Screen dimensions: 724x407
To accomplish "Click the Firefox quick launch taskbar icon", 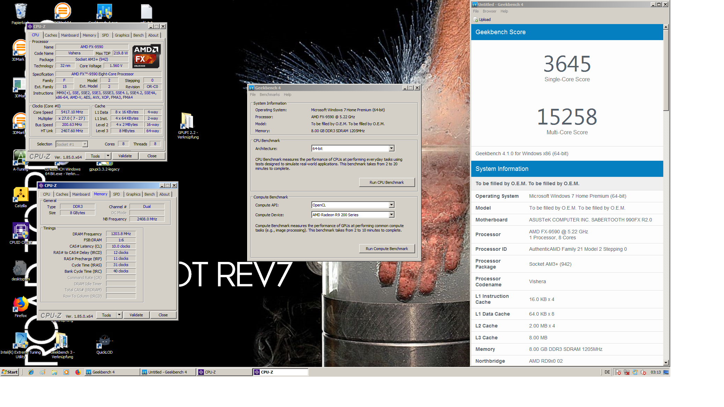I will coord(78,372).
